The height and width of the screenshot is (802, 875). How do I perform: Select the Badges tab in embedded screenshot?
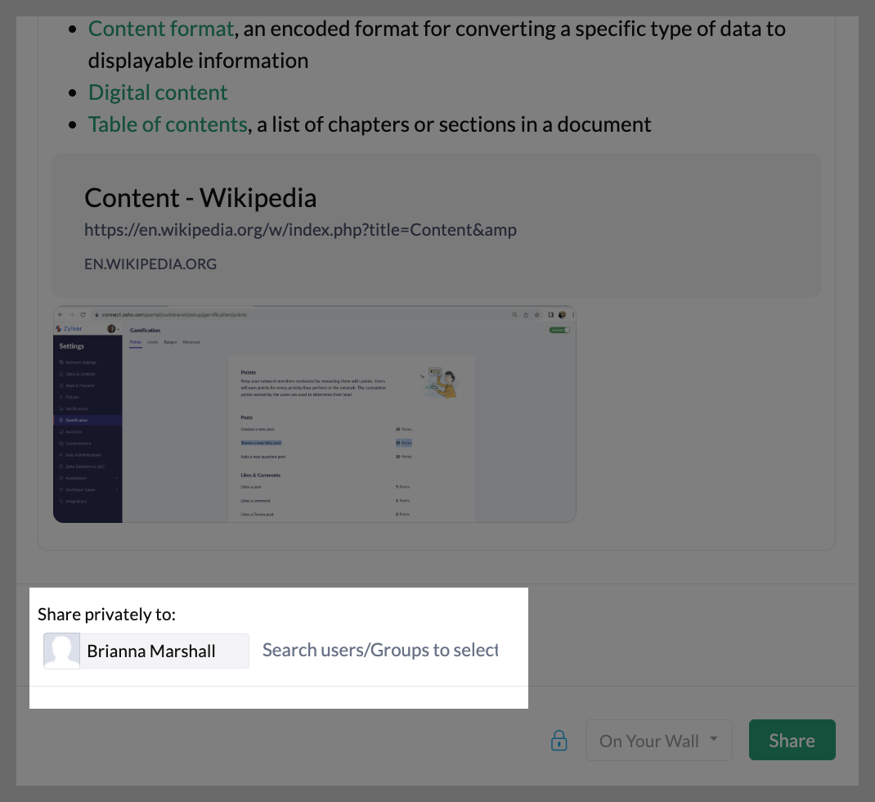tap(170, 342)
